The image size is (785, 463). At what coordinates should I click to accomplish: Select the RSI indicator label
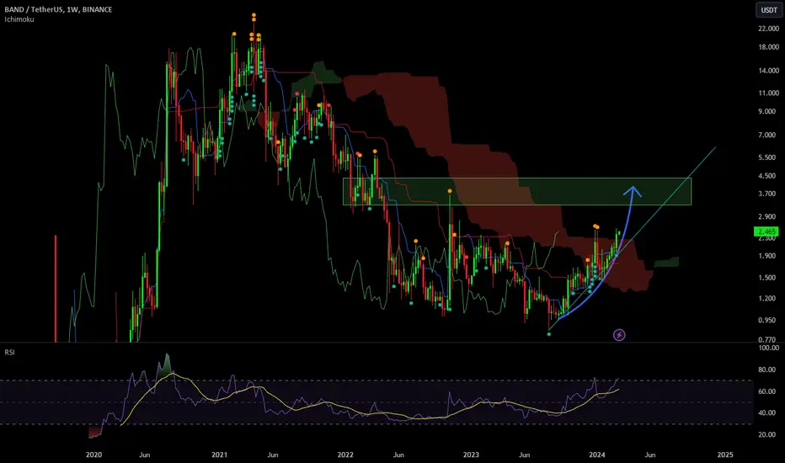(9, 353)
